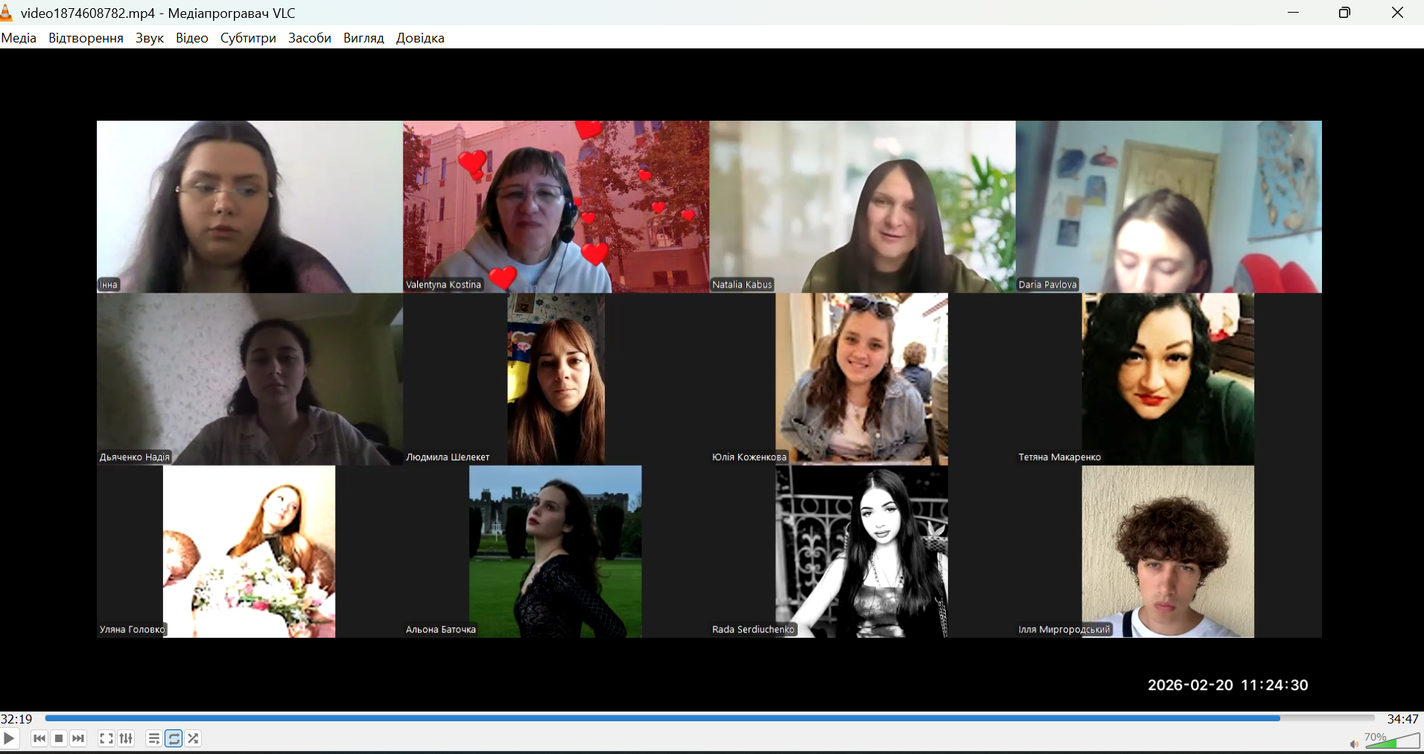Open the Відео menu
This screenshot has height=754, width=1424.
pos(191,38)
